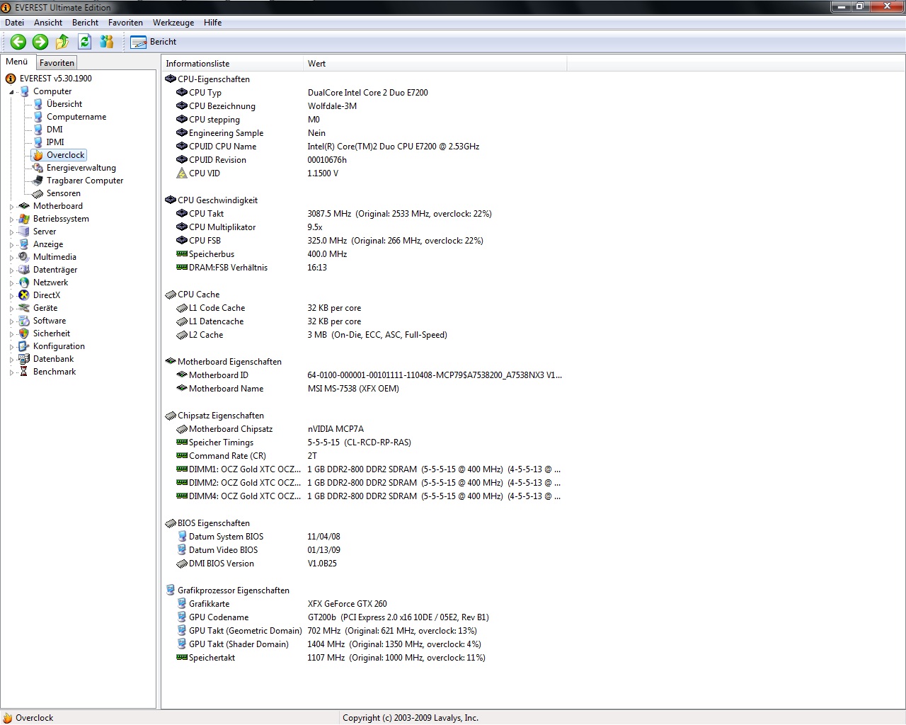906x725 pixels.
Task: Open the Favoriten menu in menu bar
Action: pos(125,23)
